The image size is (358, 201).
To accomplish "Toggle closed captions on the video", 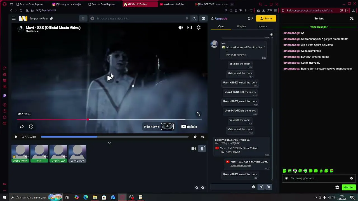I will 190,28.
